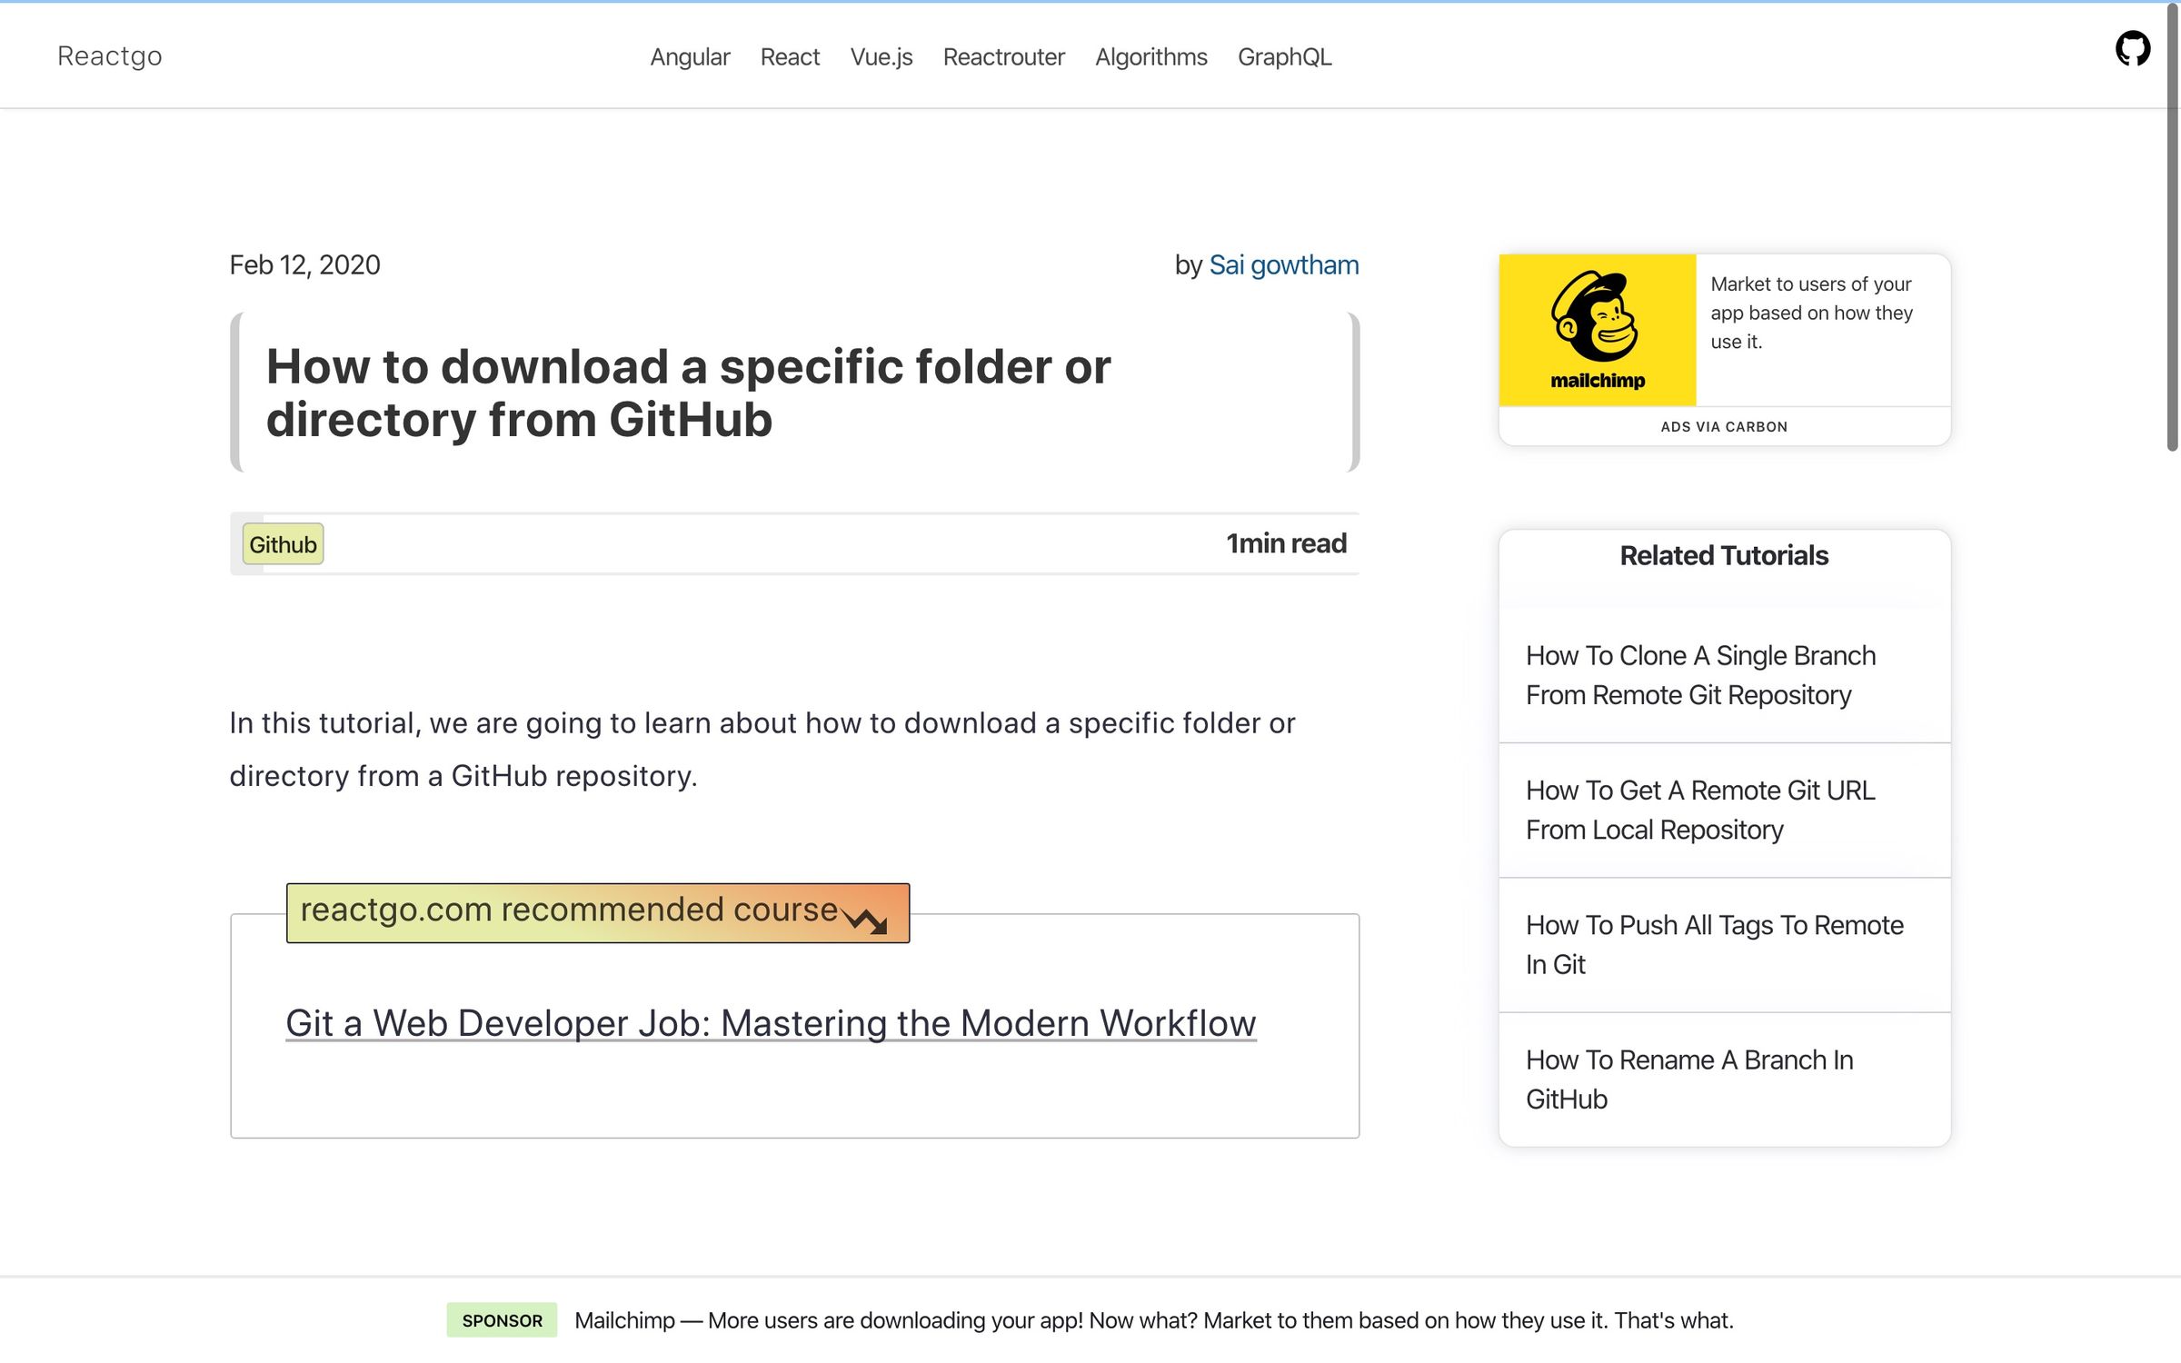The width and height of the screenshot is (2181, 1363).
Task: Click the Mailchimp sponsor banner text
Action: (1153, 1320)
